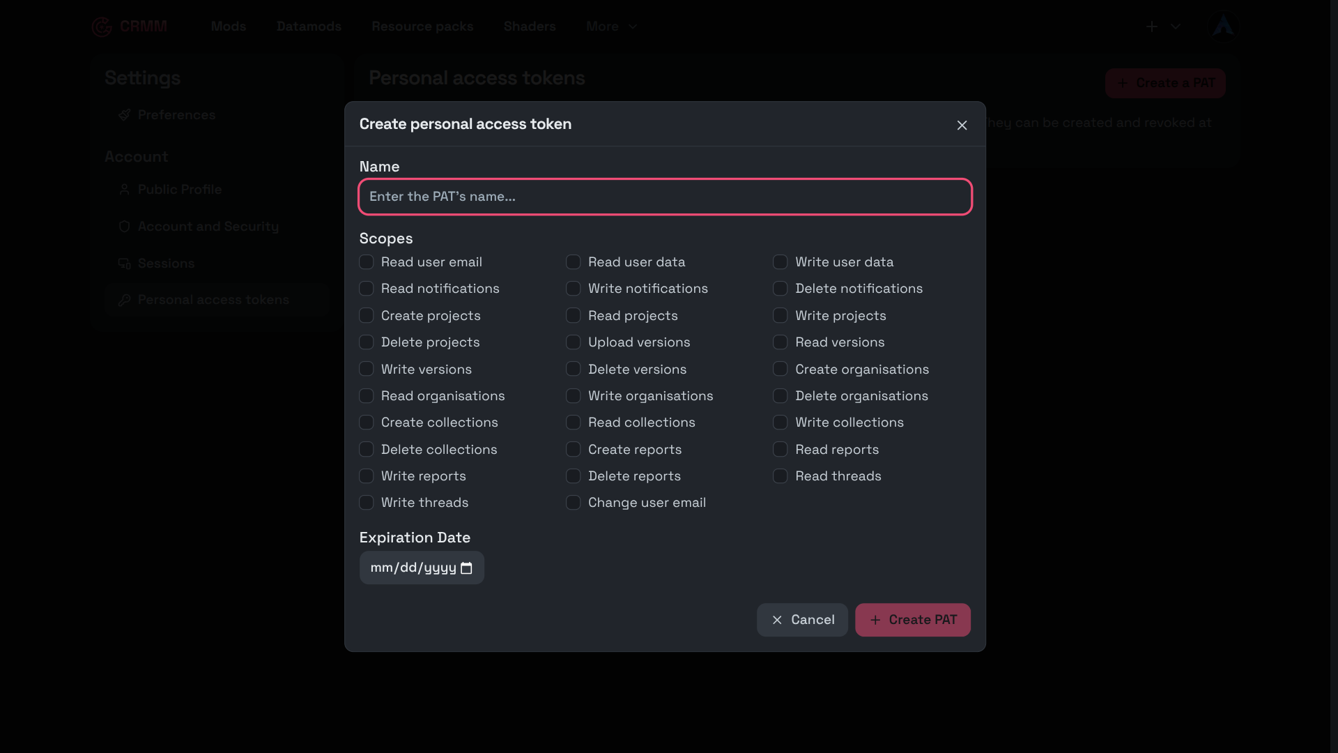Screen dimensions: 1338x753
Task: Tick the Create projects checkbox
Action: click(366, 316)
